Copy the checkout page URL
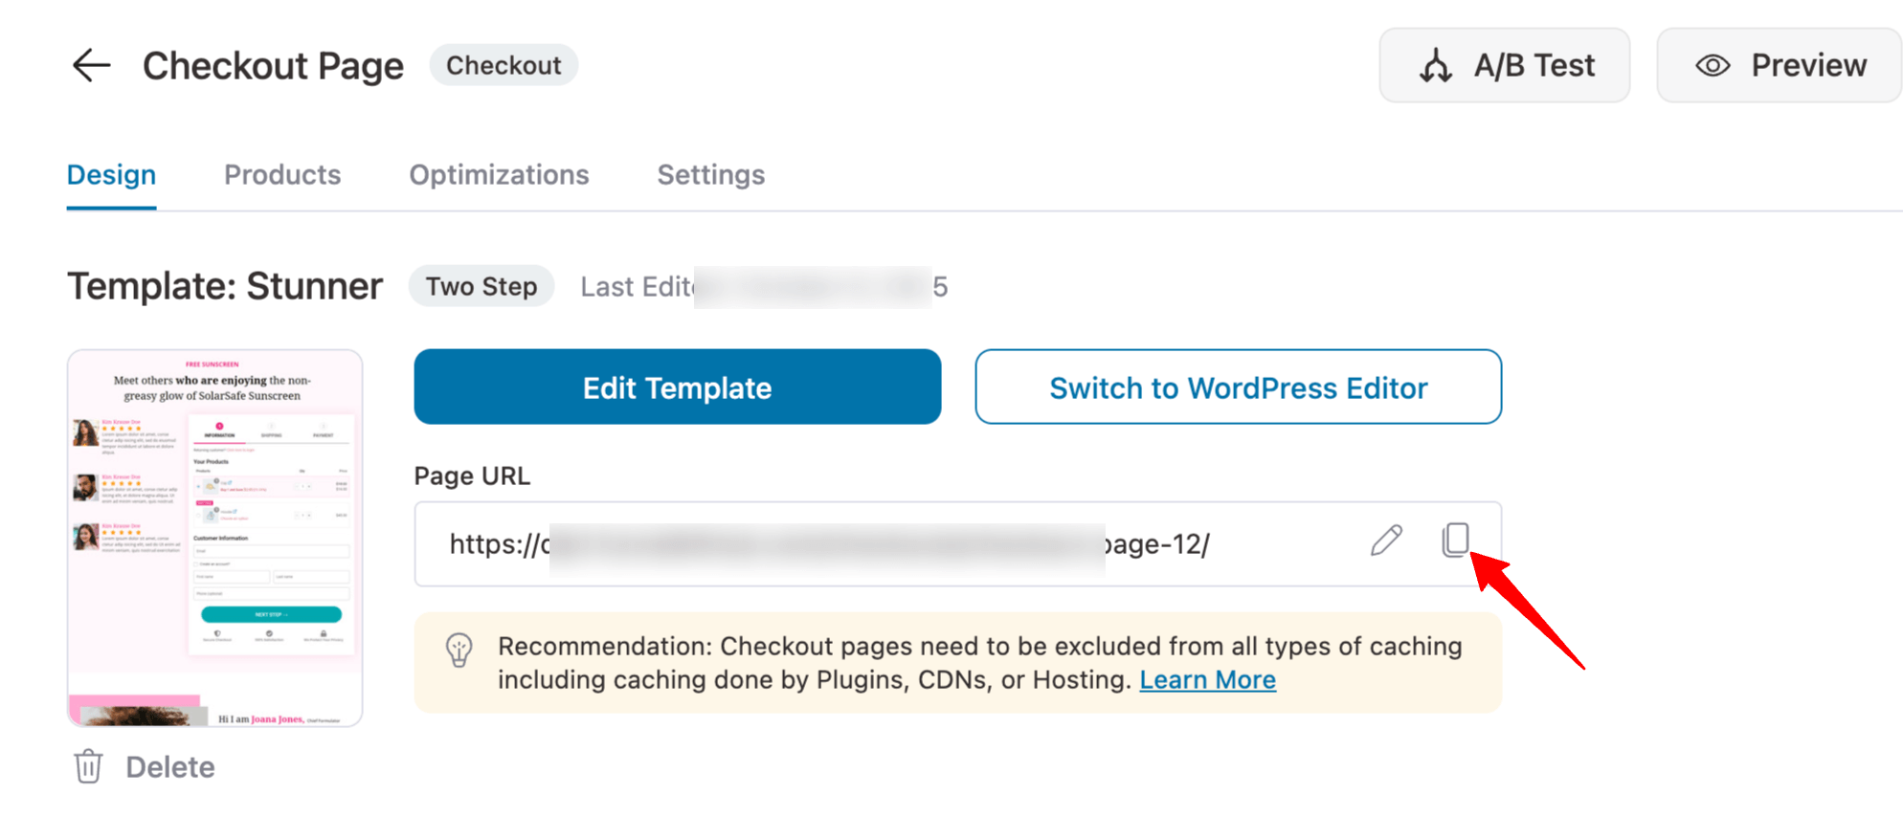Image resolution: width=1903 pixels, height=839 pixels. point(1456,541)
